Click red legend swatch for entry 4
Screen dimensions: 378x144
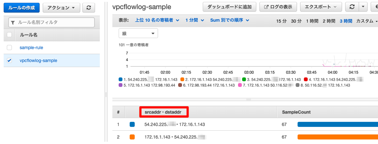coord(306,79)
